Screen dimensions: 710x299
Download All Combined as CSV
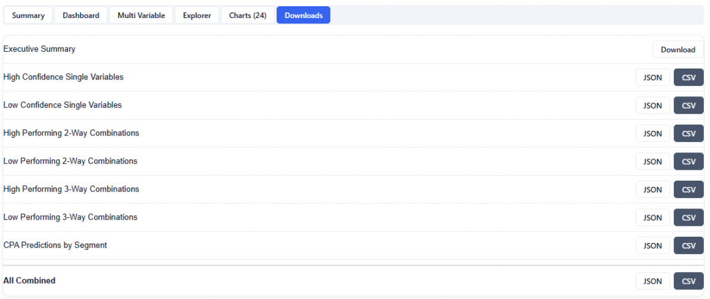(689, 281)
